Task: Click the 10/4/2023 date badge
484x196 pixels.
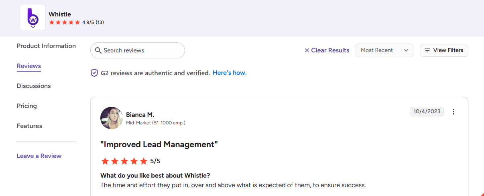Action: coord(427,112)
